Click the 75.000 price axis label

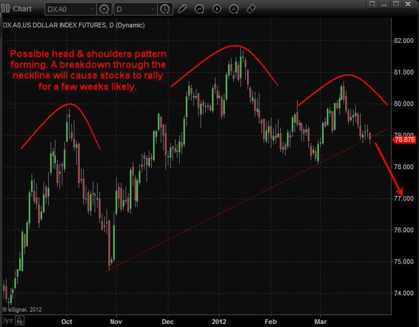pyautogui.click(x=404, y=261)
